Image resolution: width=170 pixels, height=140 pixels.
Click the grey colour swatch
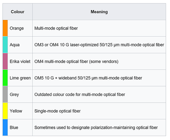click(x=5, y=94)
